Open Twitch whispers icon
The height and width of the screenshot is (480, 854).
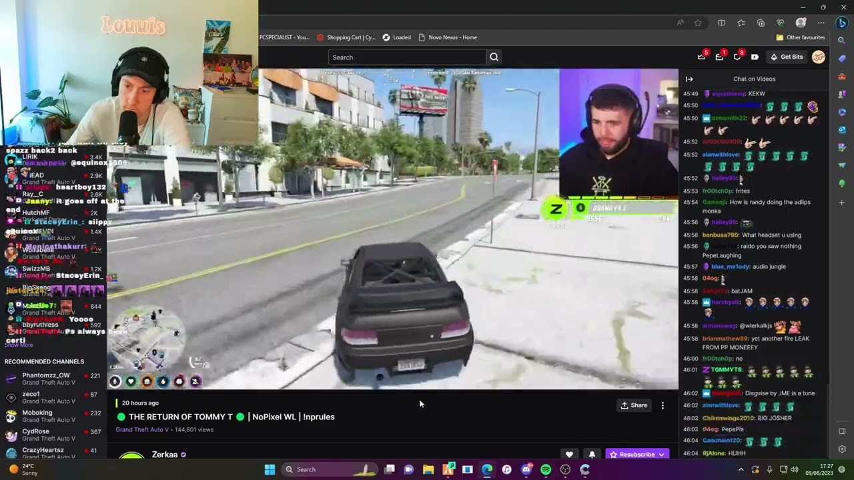tap(737, 57)
